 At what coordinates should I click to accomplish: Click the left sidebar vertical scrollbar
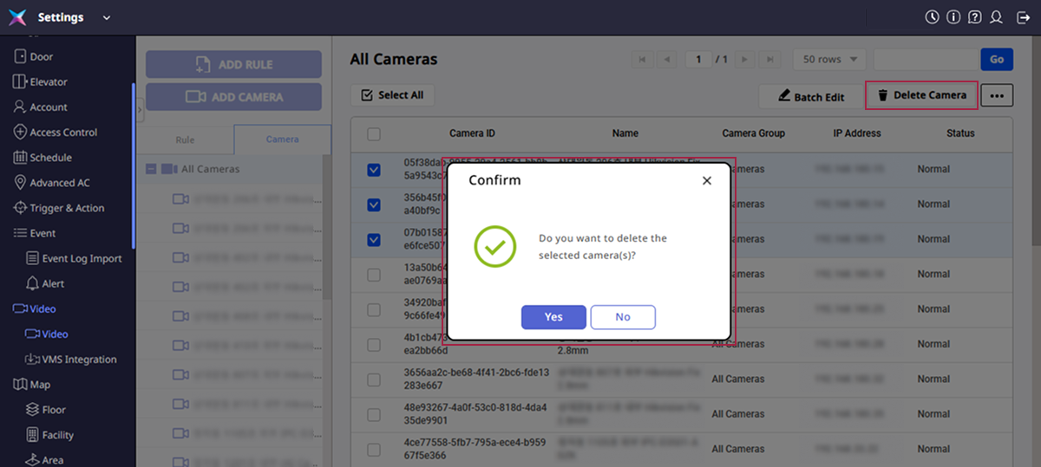(133, 165)
